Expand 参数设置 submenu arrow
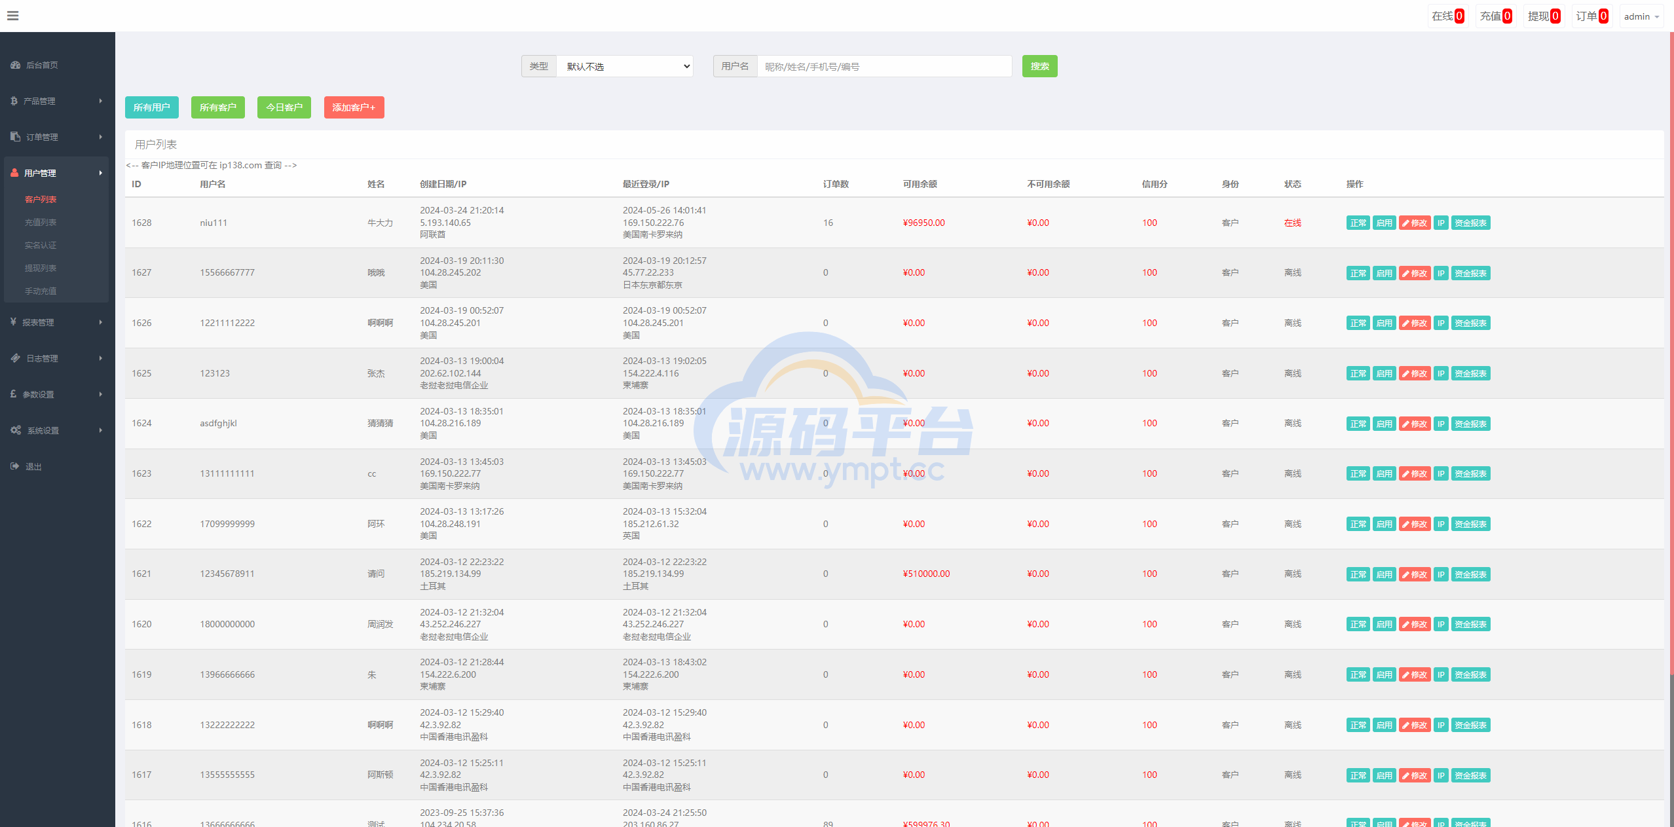 coord(101,394)
